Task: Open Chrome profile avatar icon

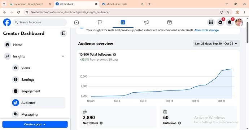Action: (x=237, y=12)
